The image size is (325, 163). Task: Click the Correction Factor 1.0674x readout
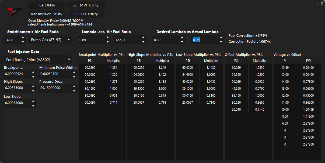pos(250,42)
